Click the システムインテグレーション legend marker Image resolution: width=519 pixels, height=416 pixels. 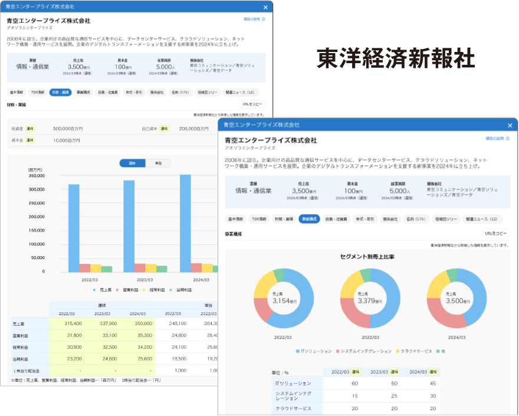click(337, 349)
